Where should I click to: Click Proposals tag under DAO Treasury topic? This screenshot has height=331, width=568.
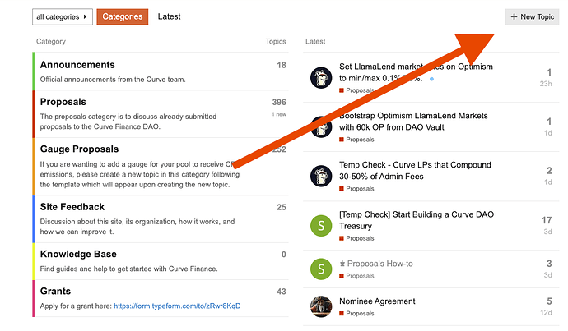(x=356, y=238)
